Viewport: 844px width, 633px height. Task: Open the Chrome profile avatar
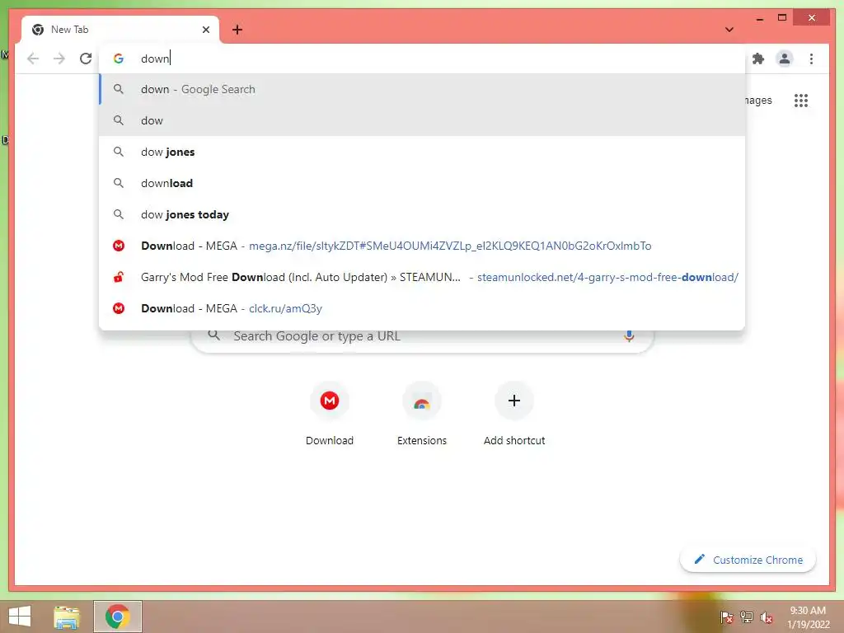(x=785, y=59)
